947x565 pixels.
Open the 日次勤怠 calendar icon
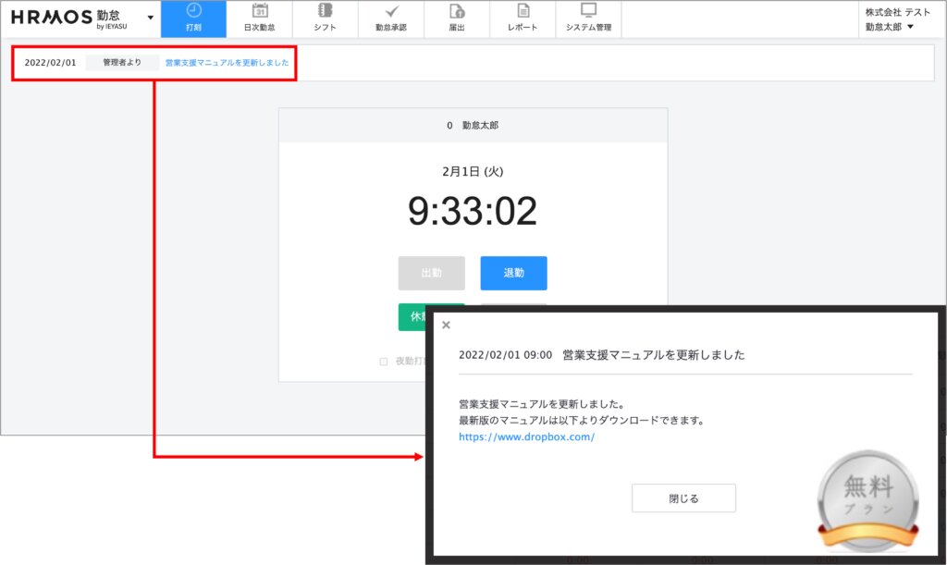point(260,12)
